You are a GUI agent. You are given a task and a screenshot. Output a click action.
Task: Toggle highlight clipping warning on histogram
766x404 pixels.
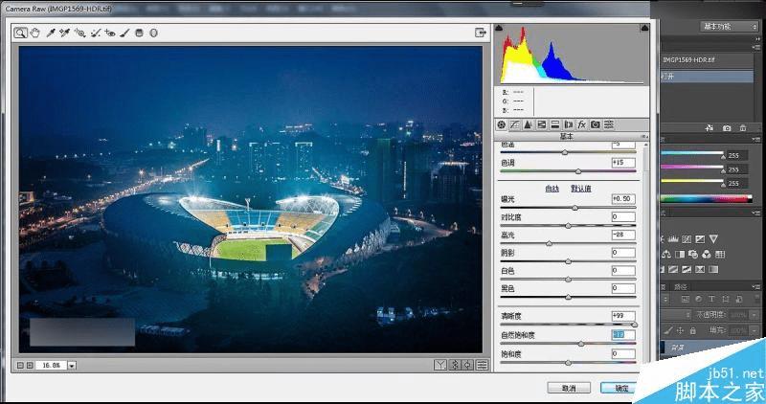pyautogui.click(x=644, y=28)
